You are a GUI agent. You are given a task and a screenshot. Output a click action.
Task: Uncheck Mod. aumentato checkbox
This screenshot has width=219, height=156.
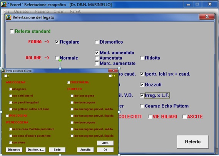pyautogui.click(x=97, y=53)
